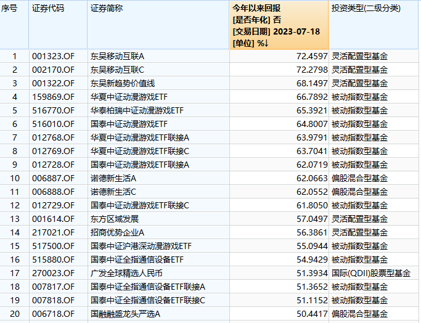The width and height of the screenshot is (421, 323).
Task: Select code 001323.OF
Action: tap(53, 56)
